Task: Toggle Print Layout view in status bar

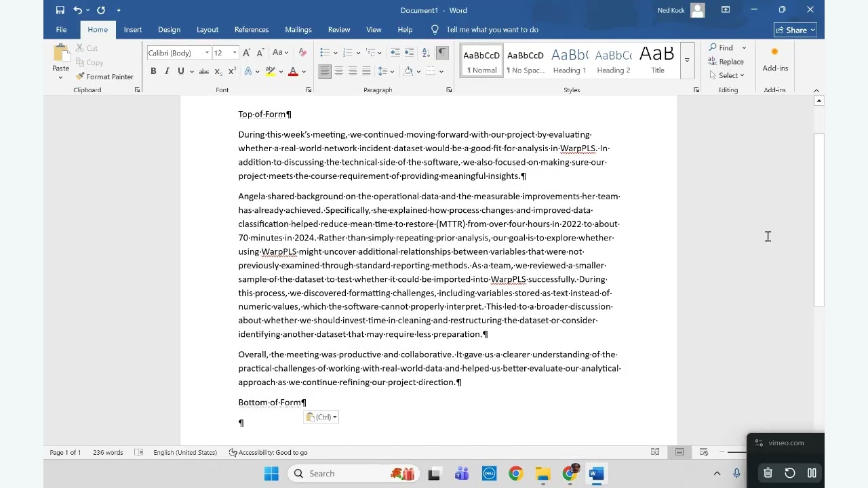Action: click(679, 452)
